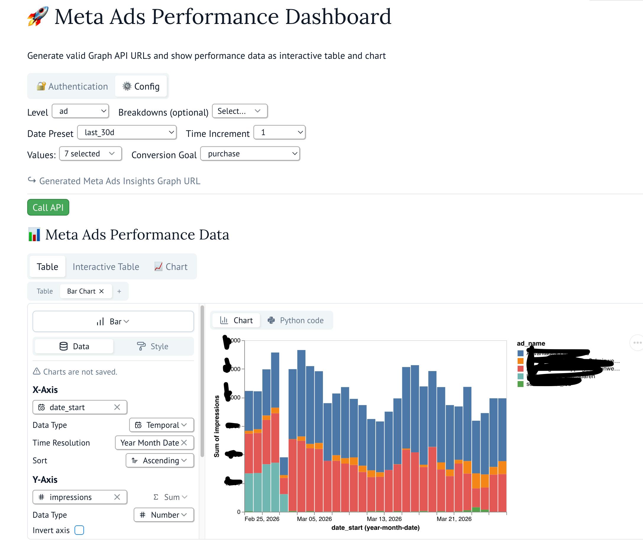Screen dimensions: 643x544
Task: Open the Date Preset last_30d dropdown
Action: point(127,132)
